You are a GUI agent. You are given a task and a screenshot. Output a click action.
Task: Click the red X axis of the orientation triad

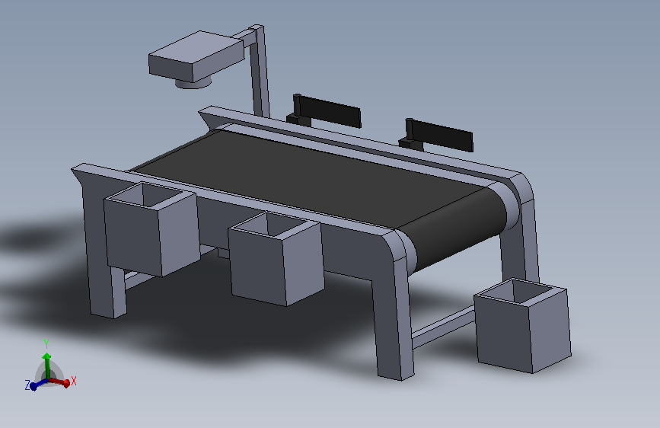tap(60, 382)
